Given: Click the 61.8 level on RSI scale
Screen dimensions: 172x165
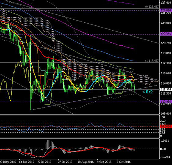Looking at the screenshot, I should (x=163, y=124).
